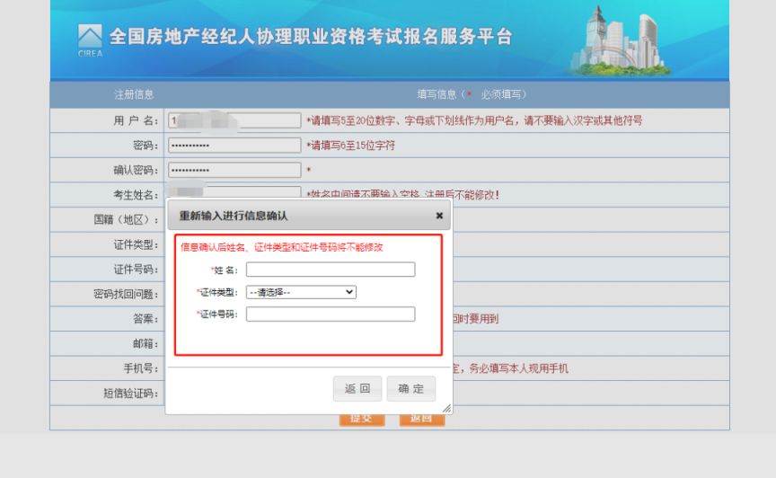Click the red warning text in dialog

[282, 247]
